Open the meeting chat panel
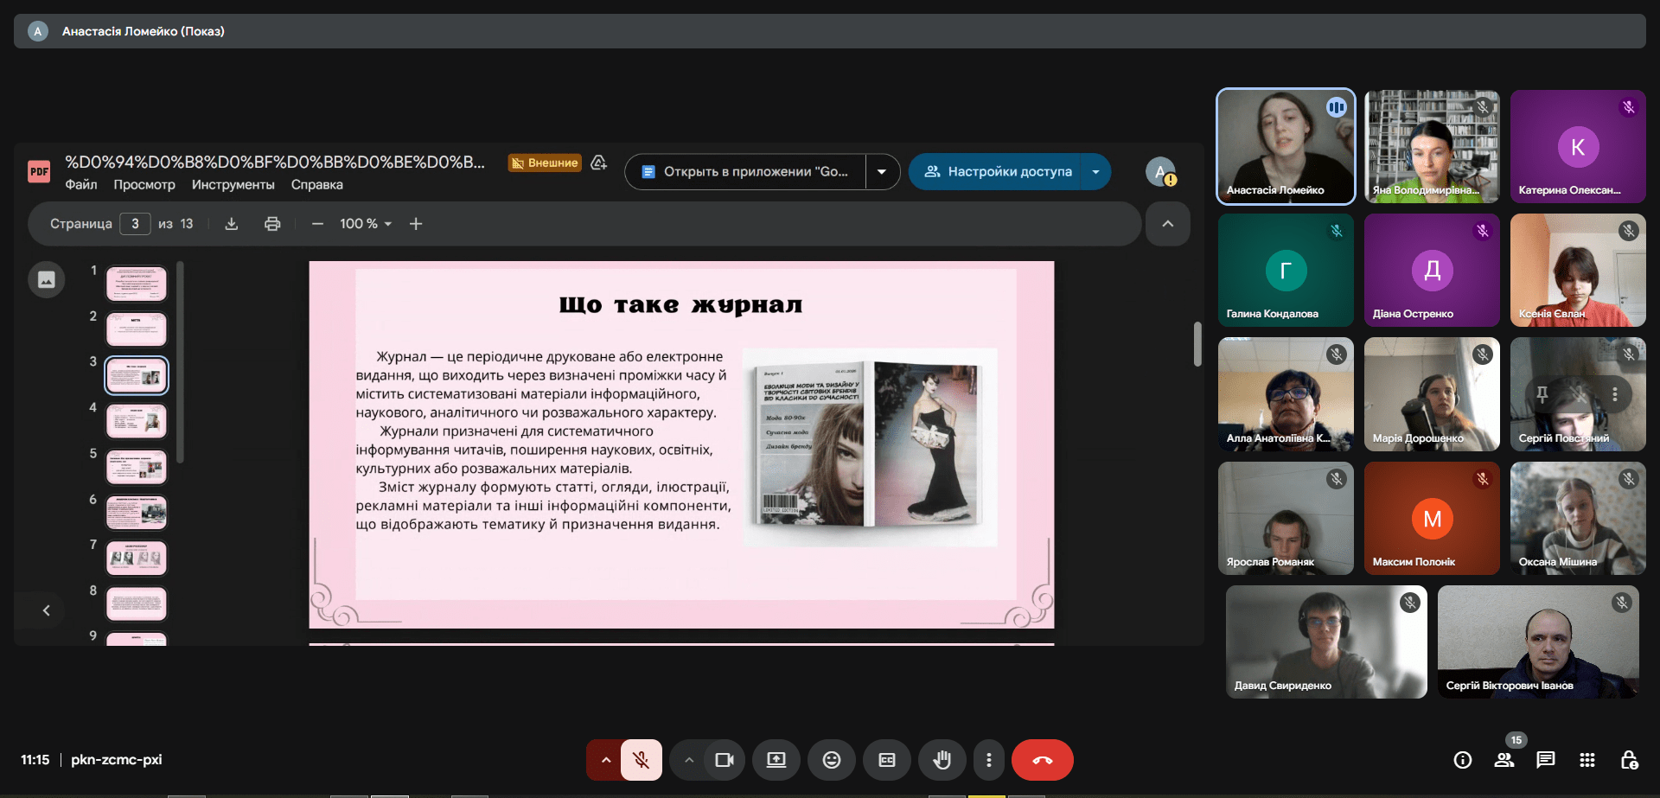 1545,760
